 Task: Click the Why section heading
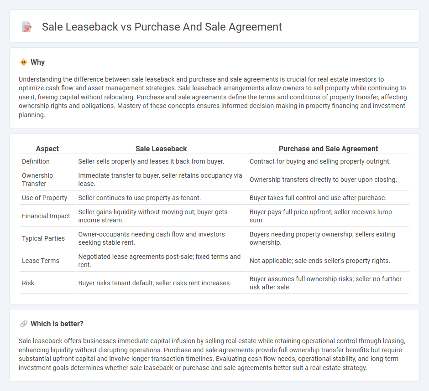(x=37, y=62)
